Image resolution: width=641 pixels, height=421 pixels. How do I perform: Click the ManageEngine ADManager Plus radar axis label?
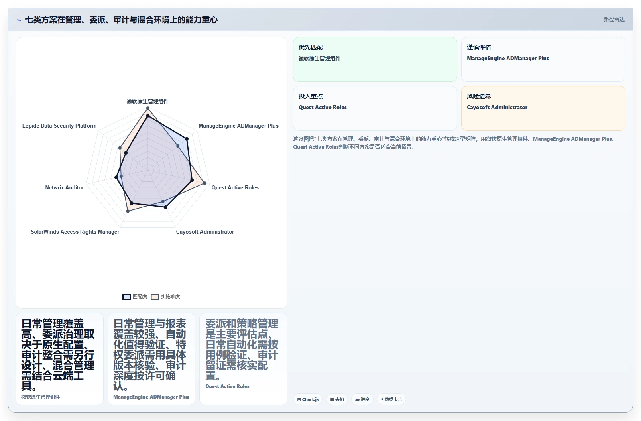pyautogui.click(x=238, y=126)
